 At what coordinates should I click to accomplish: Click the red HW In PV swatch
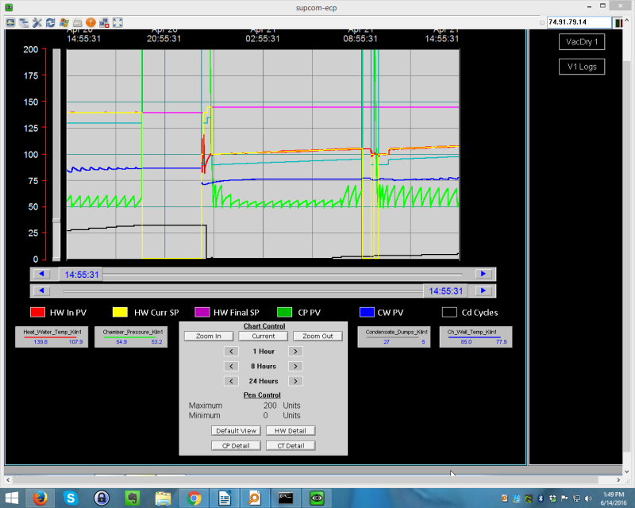click(x=37, y=312)
